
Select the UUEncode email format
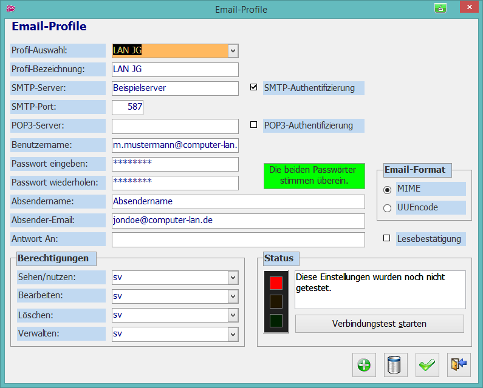(387, 208)
